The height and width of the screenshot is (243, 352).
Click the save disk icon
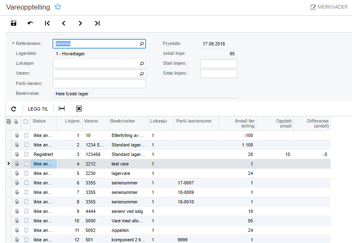pos(14,23)
